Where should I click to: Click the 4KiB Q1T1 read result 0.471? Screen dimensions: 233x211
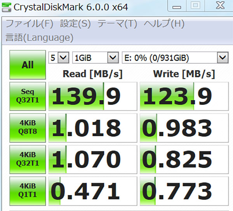pos(93,191)
